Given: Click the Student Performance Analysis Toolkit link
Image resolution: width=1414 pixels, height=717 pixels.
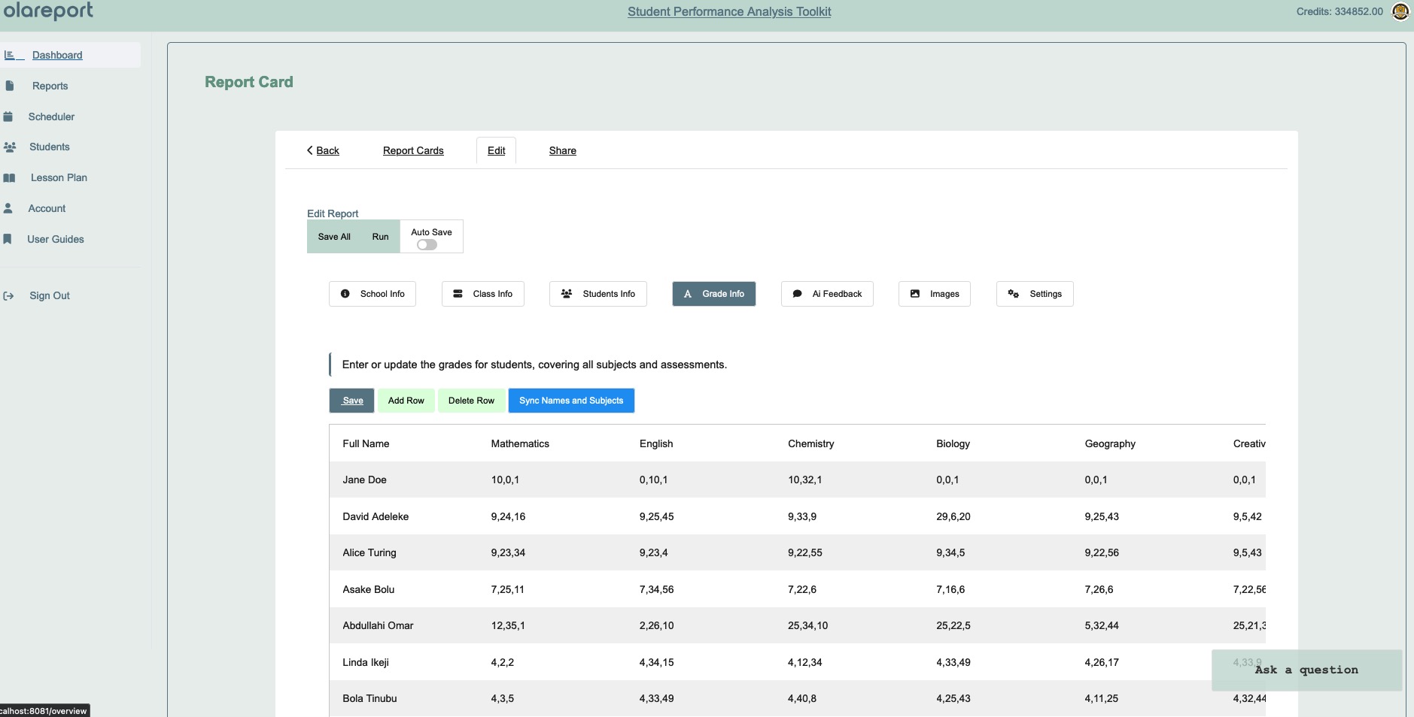Looking at the screenshot, I should tap(729, 11).
